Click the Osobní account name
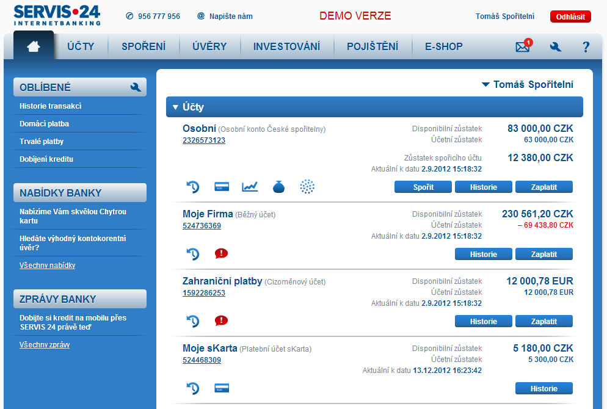607x409 pixels. click(x=199, y=128)
